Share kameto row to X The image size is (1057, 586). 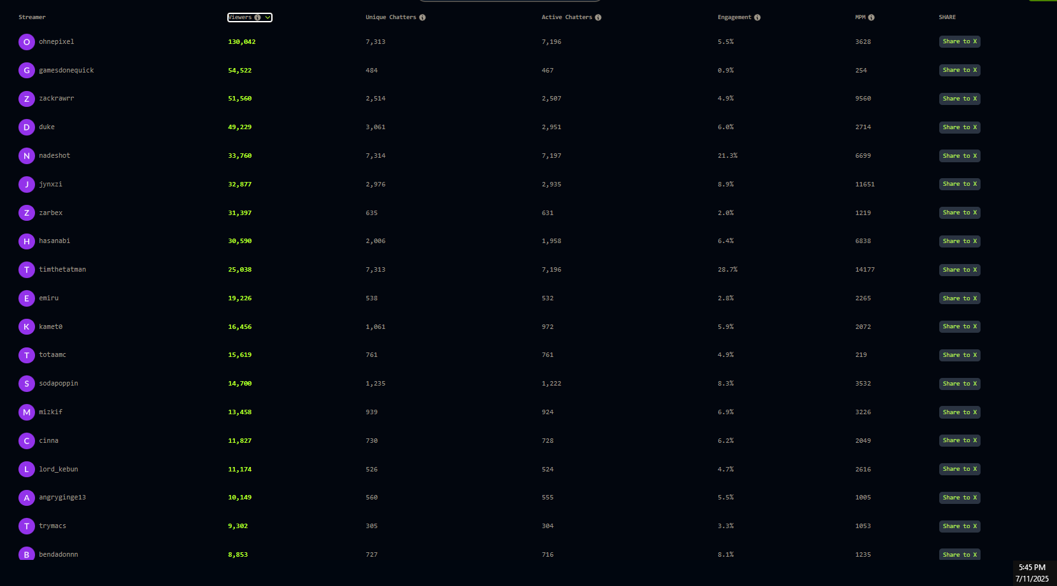pos(960,326)
